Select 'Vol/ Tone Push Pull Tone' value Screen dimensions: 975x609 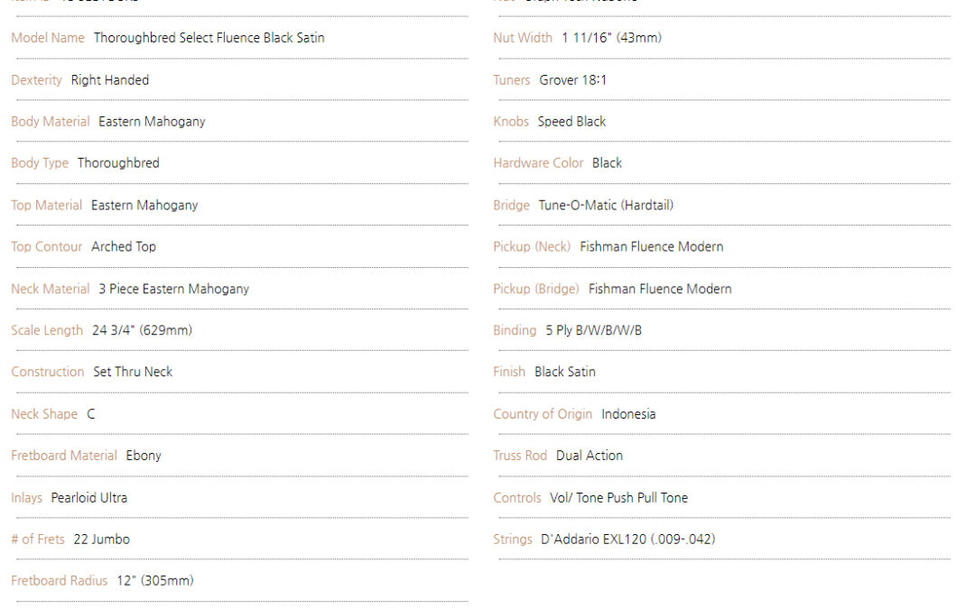tap(618, 498)
